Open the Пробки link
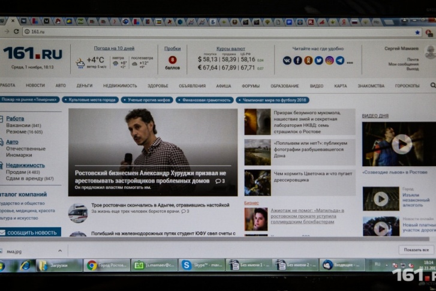The width and height of the screenshot is (436, 291). coord(172,49)
